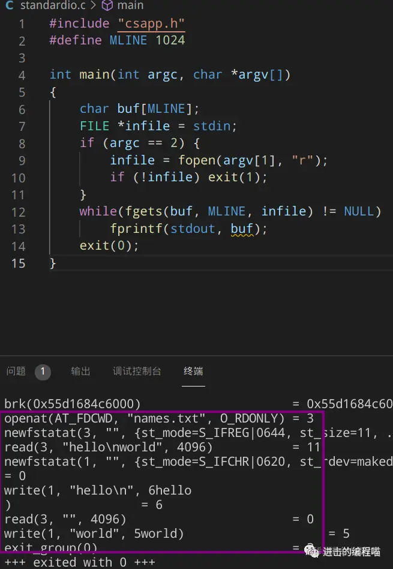The height and width of the screenshot is (569, 393).
Task: Click the write(1, "world" terminal line
Action: (x=177, y=534)
